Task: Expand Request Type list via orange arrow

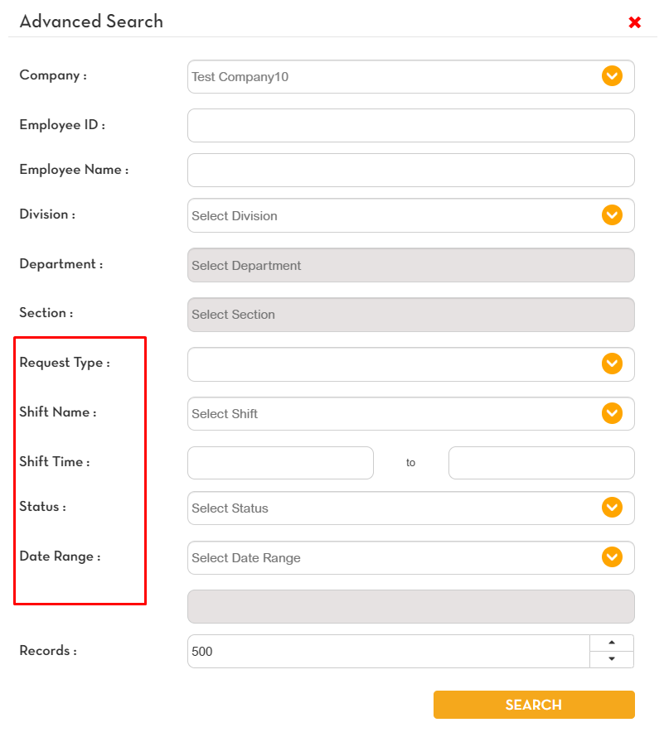Action: [612, 364]
